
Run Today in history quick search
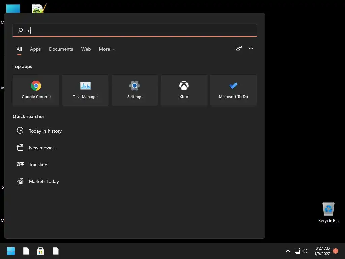(x=45, y=131)
